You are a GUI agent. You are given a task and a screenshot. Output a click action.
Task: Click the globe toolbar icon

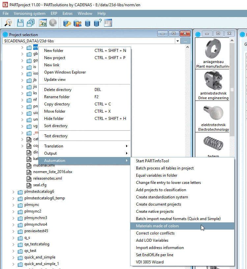pyautogui.click(x=53, y=23)
